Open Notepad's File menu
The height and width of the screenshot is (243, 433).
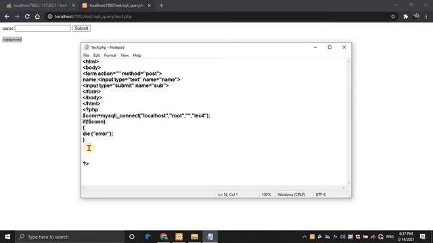86,55
